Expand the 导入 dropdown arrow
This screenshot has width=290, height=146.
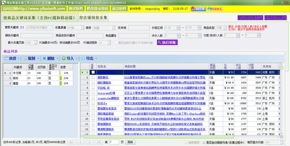click(77, 59)
